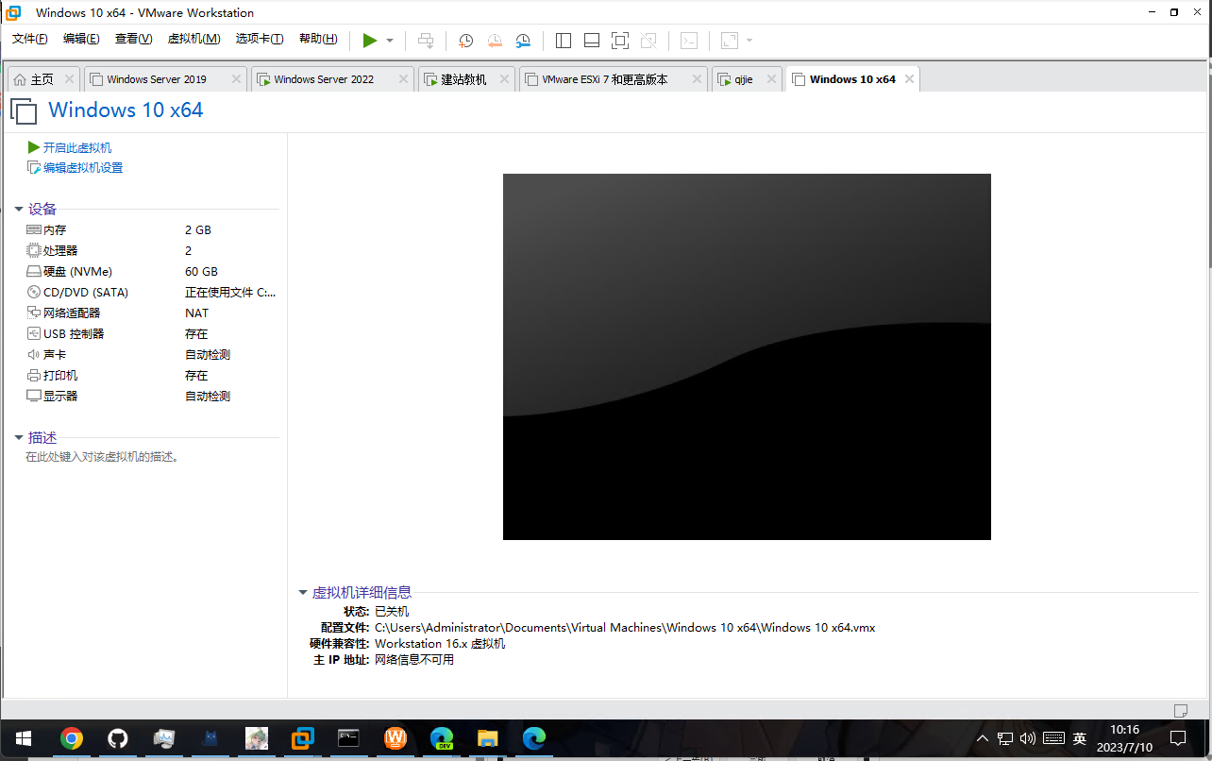Open the stretch display dropdown arrow
Image resolution: width=1212 pixels, height=761 pixels.
(749, 41)
